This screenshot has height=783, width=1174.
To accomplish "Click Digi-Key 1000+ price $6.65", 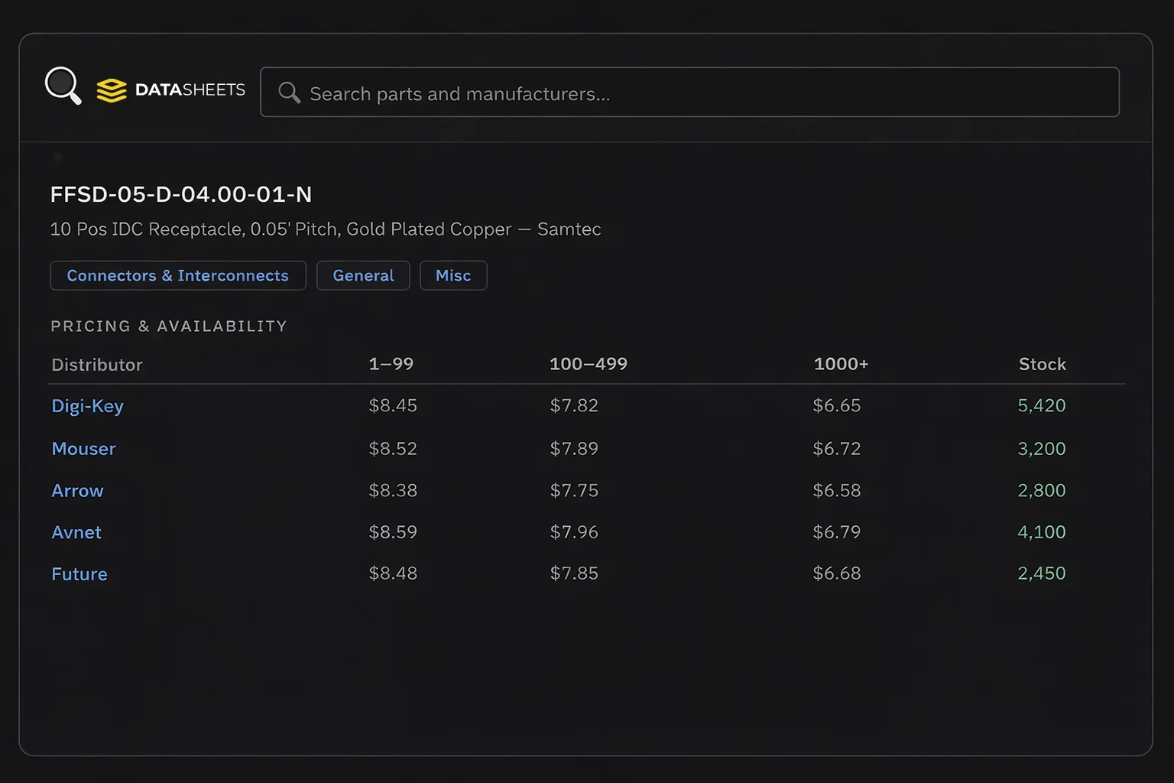I will pos(837,405).
